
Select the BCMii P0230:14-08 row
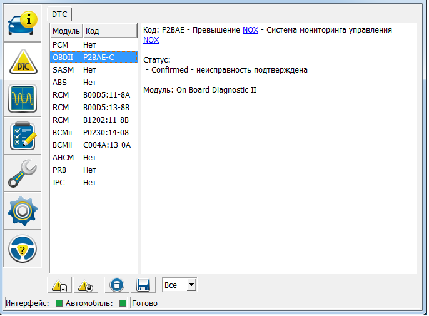(94, 132)
